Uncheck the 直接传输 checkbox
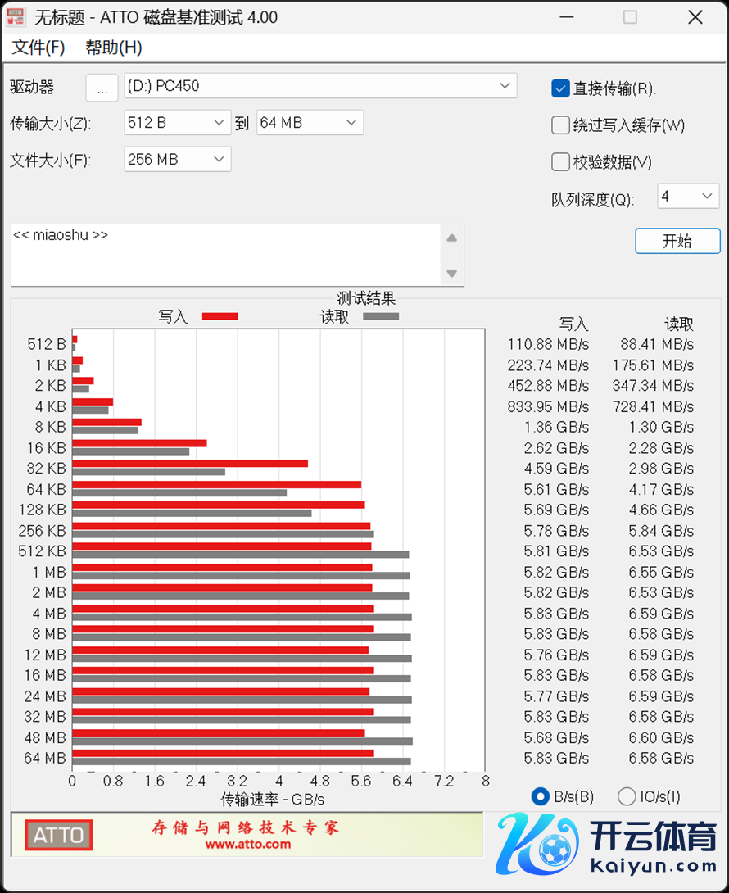This screenshot has width=729, height=893. [560, 88]
